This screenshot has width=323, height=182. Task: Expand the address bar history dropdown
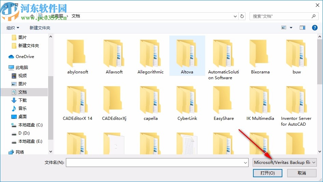point(235,16)
